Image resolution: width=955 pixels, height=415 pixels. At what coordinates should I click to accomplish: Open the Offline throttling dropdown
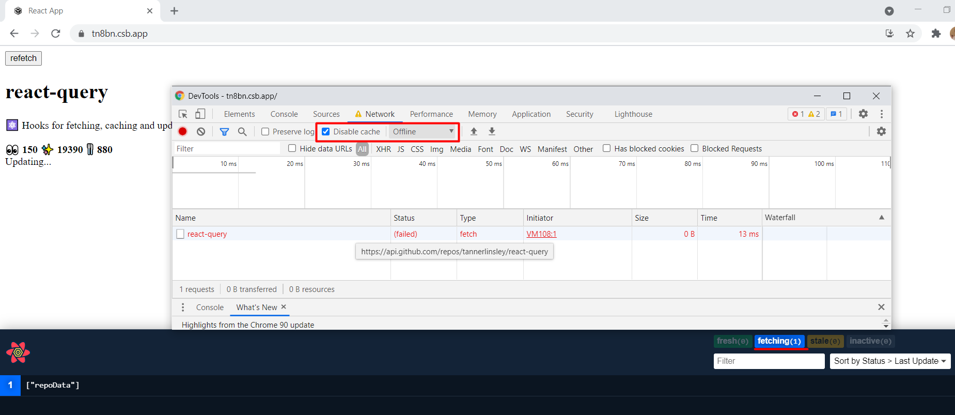tap(423, 132)
